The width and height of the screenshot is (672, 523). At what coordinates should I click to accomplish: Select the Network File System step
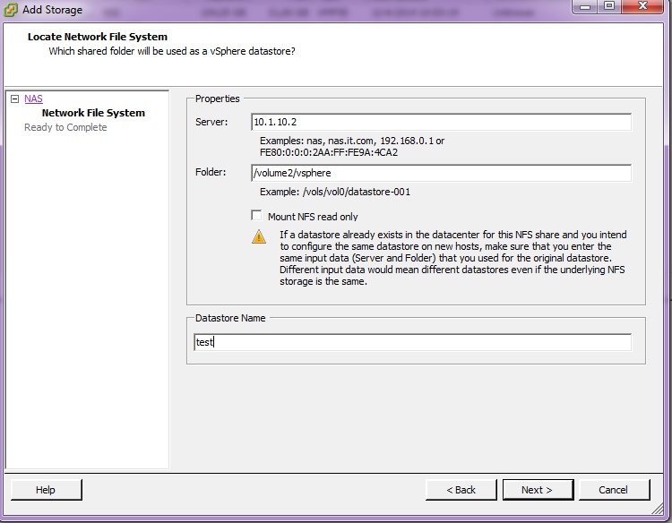pyautogui.click(x=93, y=113)
